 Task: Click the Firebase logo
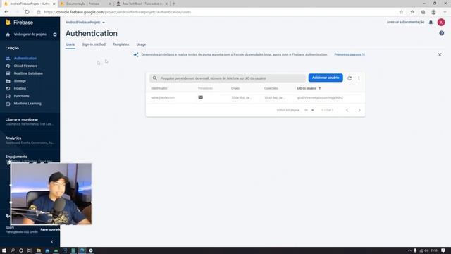pos(19,23)
